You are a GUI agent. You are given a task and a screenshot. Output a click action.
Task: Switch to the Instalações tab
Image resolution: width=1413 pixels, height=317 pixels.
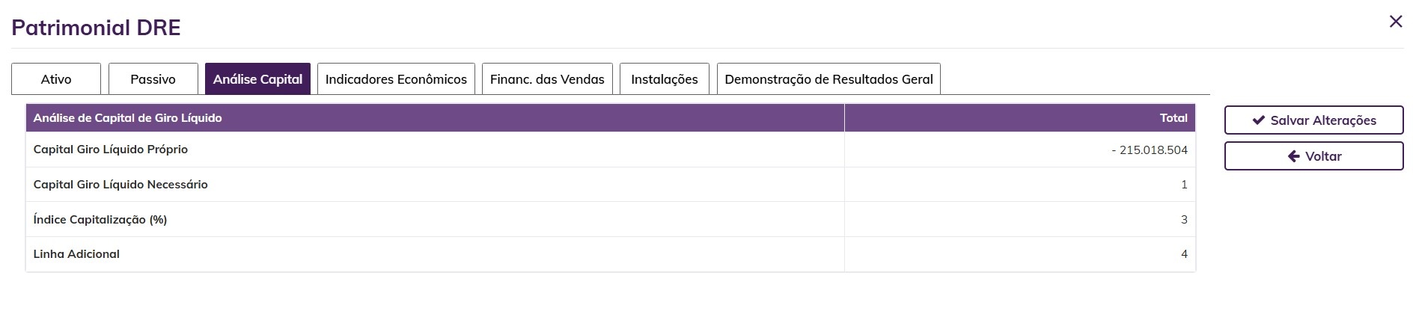[x=664, y=79]
